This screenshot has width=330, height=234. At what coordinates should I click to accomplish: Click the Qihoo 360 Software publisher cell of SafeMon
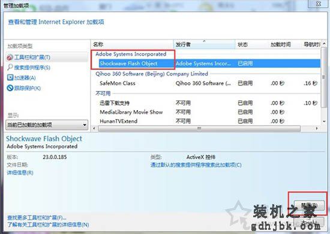(x=203, y=83)
